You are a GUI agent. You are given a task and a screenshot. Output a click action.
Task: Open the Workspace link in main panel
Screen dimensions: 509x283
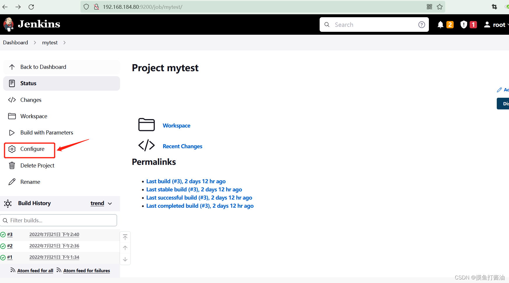177,125
